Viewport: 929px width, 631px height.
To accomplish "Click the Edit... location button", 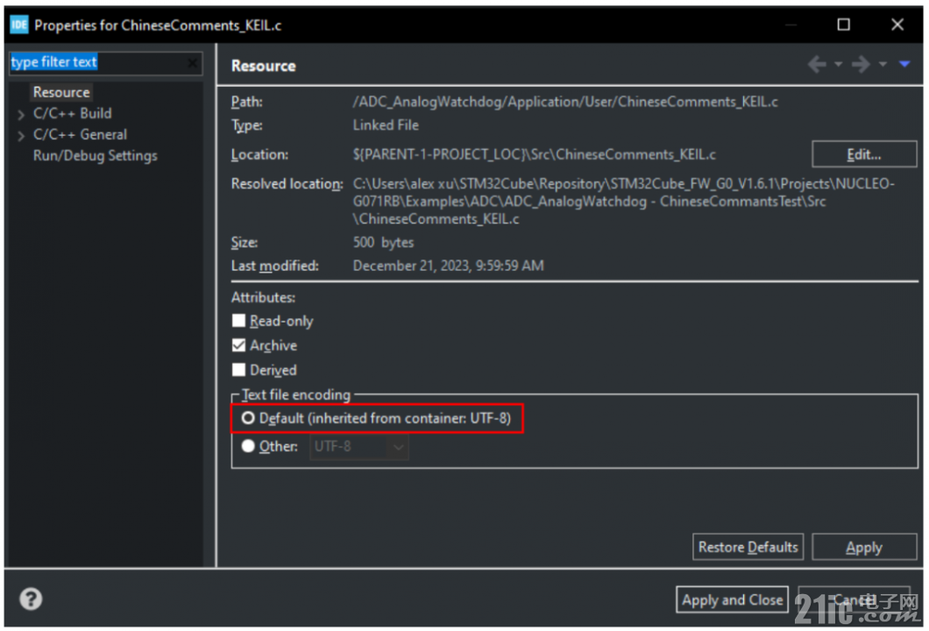I will (x=864, y=154).
